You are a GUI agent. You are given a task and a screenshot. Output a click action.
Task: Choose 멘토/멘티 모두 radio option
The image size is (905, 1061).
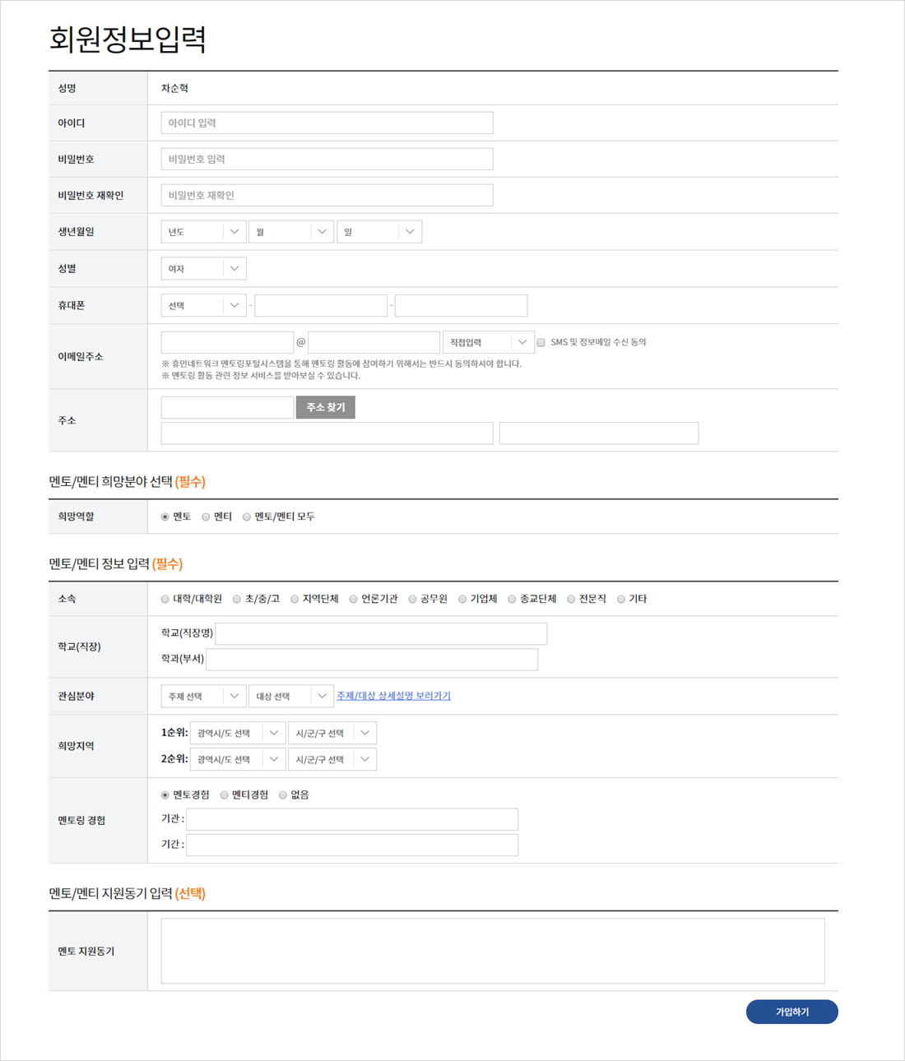(x=247, y=517)
